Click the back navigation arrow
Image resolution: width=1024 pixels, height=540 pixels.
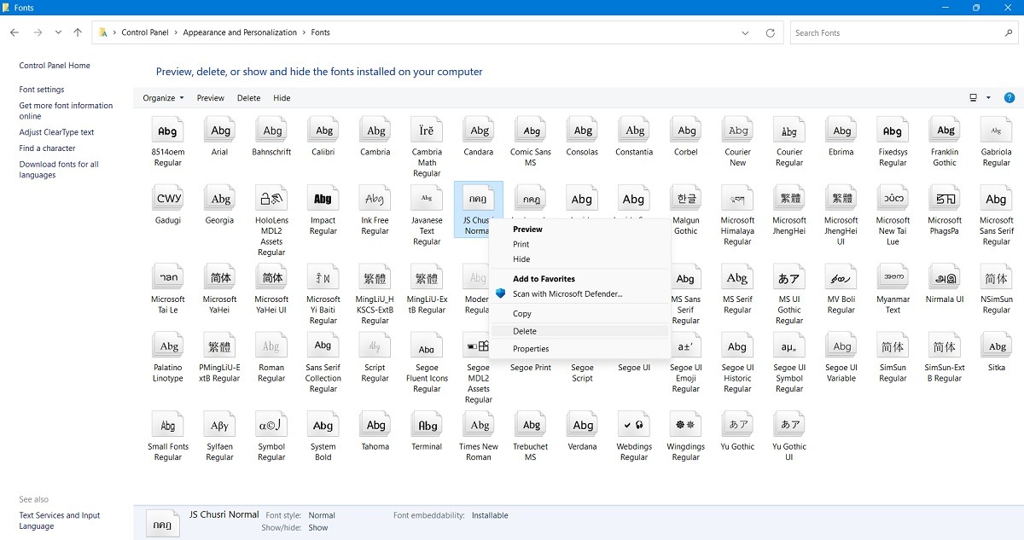click(x=14, y=32)
